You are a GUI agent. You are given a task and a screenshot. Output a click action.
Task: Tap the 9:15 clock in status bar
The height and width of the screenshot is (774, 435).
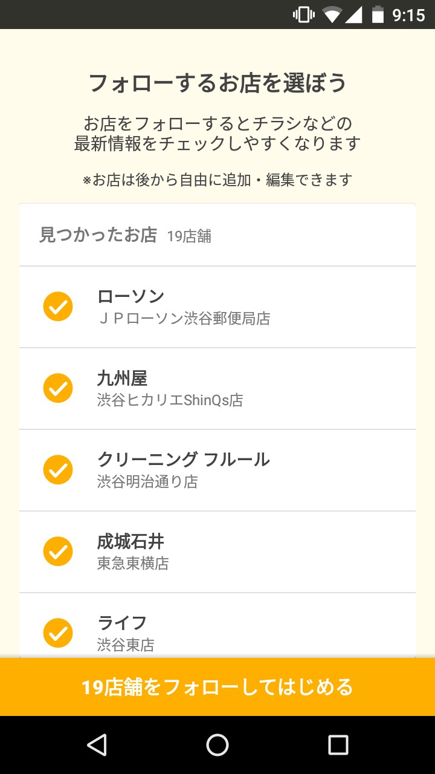409,15
